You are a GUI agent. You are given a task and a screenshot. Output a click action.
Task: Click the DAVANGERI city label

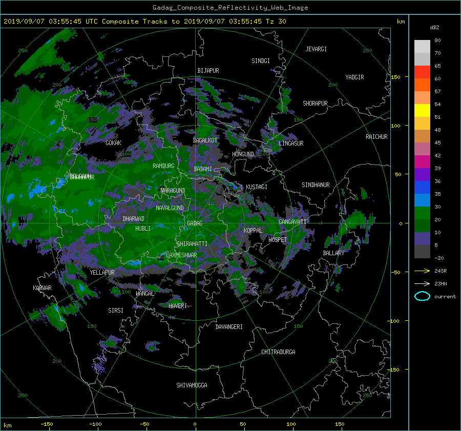(x=229, y=327)
